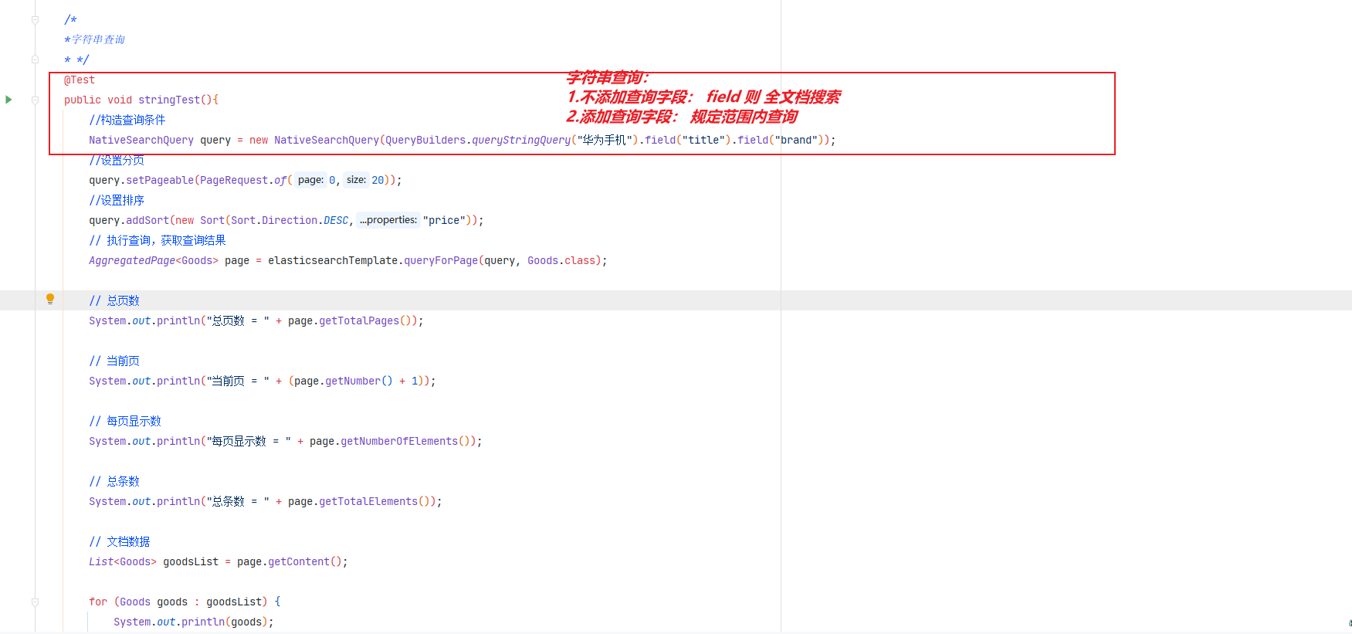Click the *字符串查询 comment text
The image size is (1352, 634).
(x=94, y=39)
